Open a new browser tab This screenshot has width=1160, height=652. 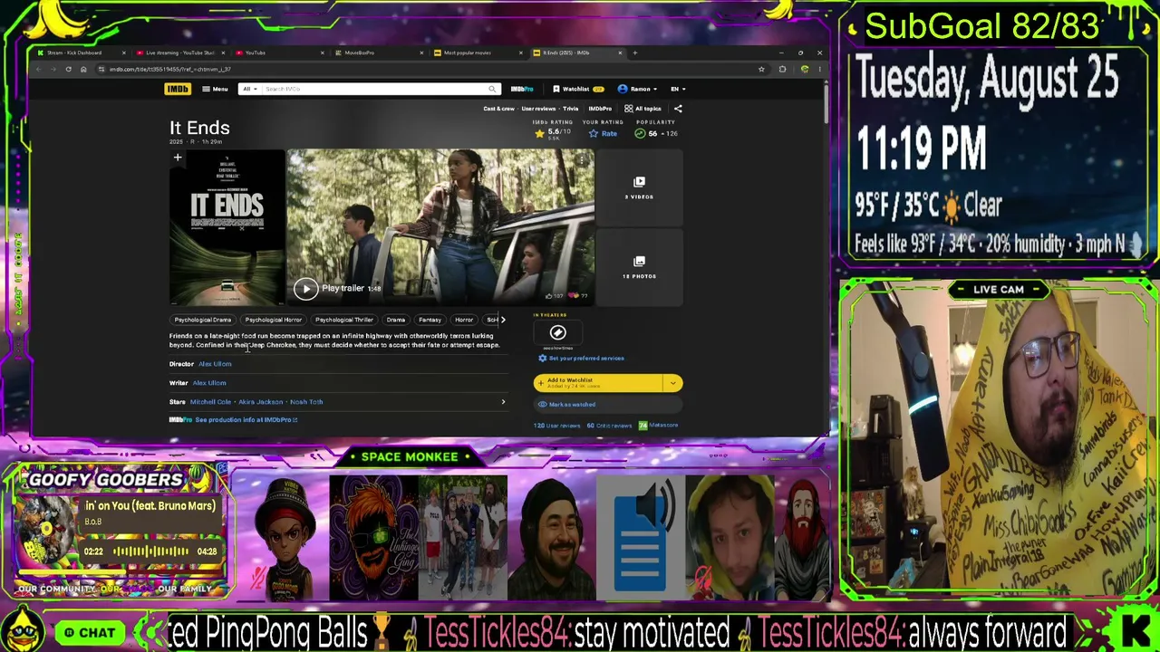(x=634, y=53)
